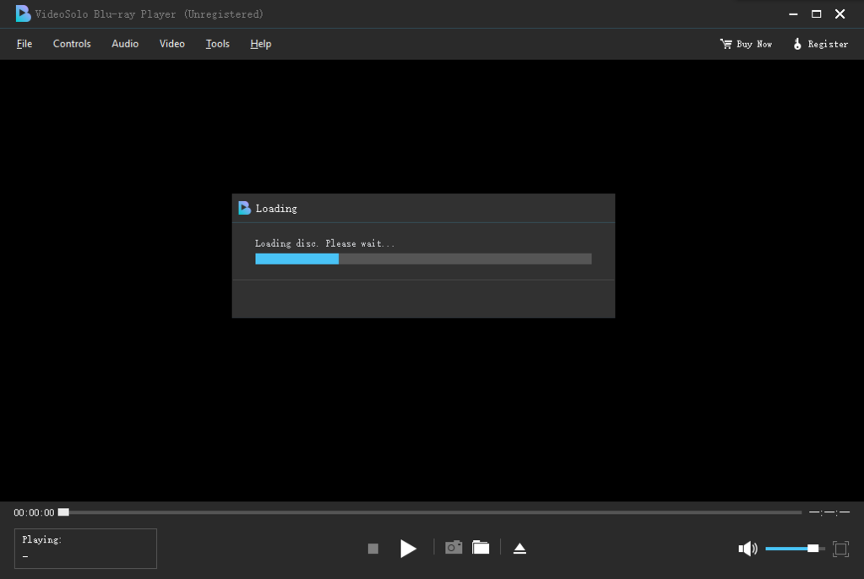Screen dimensions: 864x579
Task: Click the VideoSolo logo in title bar
Action: [x=23, y=14]
